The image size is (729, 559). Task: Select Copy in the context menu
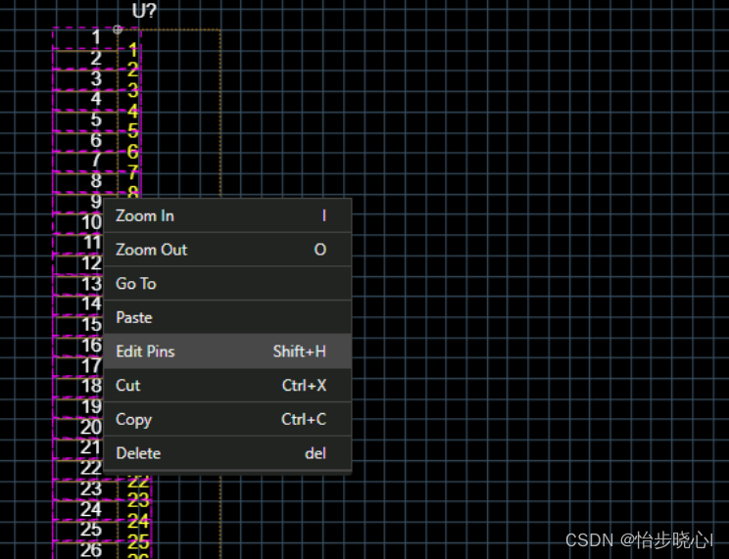coord(133,419)
